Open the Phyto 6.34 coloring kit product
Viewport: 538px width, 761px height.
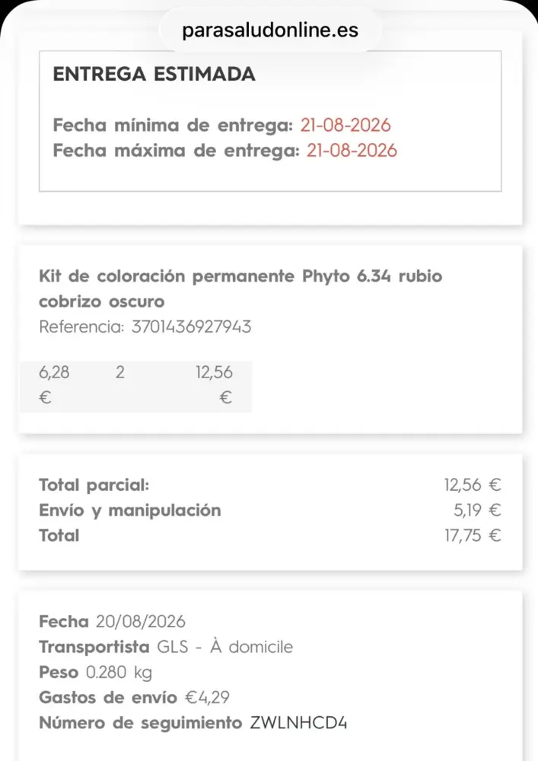click(240, 288)
